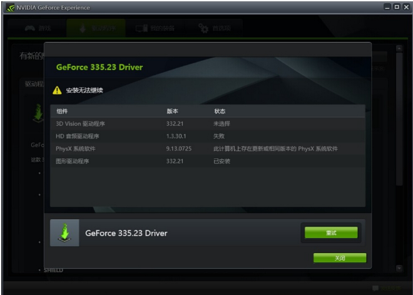Click the 关闭 (Close) button
The width and height of the screenshot is (413, 295).
click(x=339, y=257)
